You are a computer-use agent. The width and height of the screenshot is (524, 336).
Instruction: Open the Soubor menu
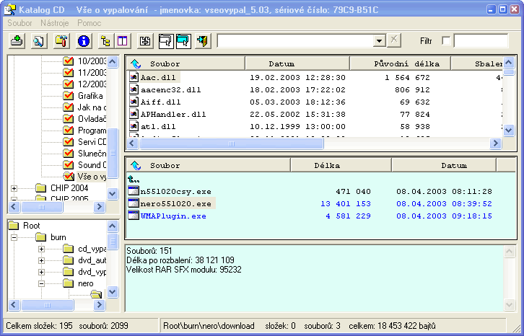click(19, 24)
